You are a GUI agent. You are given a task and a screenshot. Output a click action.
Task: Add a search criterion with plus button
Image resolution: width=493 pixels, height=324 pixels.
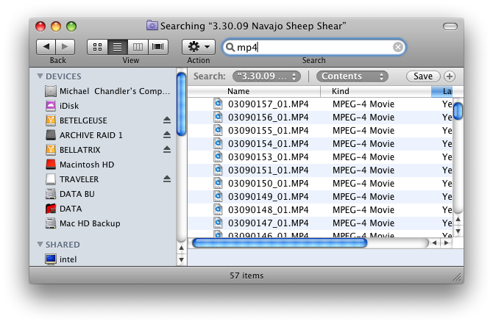pyautogui.click(x=449, y=76)
